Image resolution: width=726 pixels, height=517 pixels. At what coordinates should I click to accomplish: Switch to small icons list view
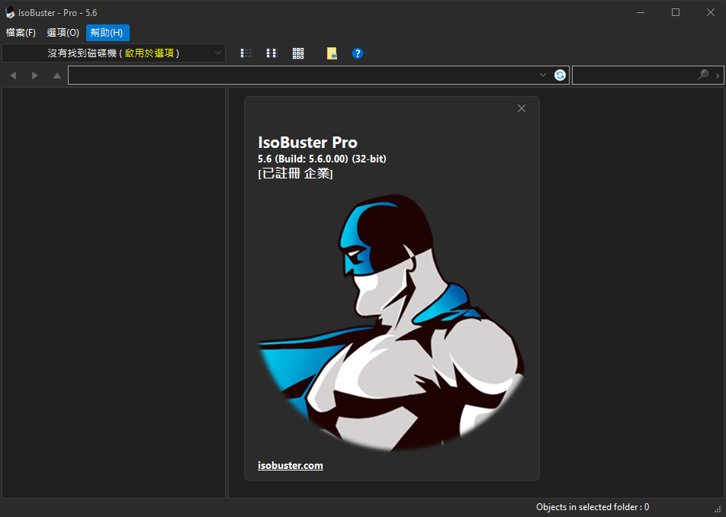pos(271,53)
